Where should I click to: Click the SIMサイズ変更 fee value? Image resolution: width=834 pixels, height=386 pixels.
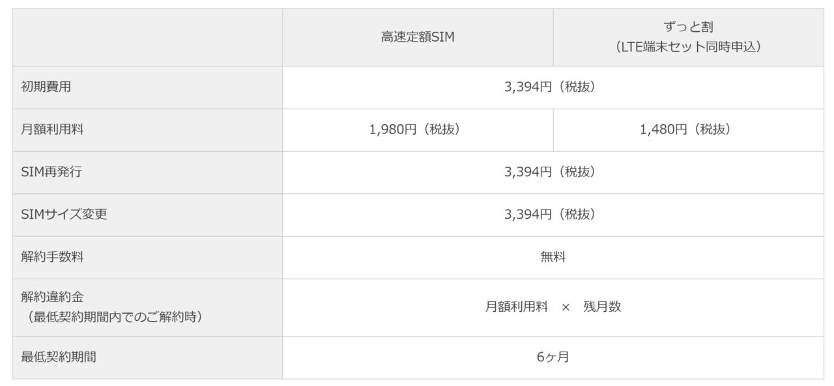(553, 215)
